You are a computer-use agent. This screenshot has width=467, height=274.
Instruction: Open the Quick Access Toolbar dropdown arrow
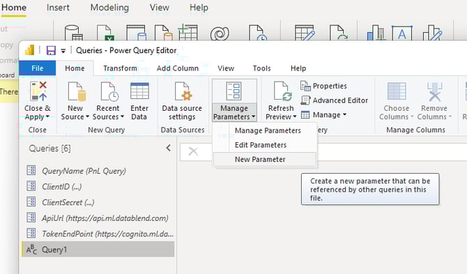(63, 51)
